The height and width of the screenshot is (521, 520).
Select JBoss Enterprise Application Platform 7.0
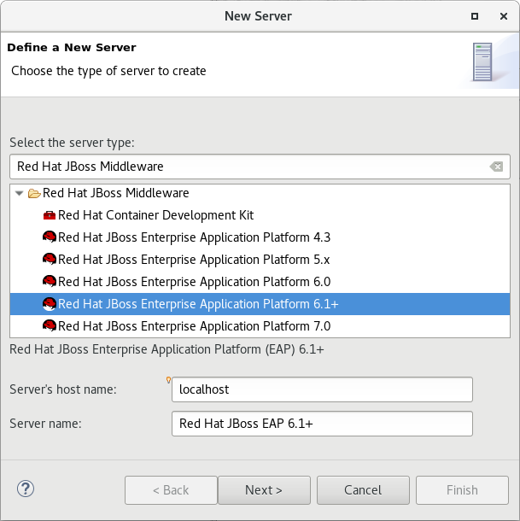[x=260, y=326]
